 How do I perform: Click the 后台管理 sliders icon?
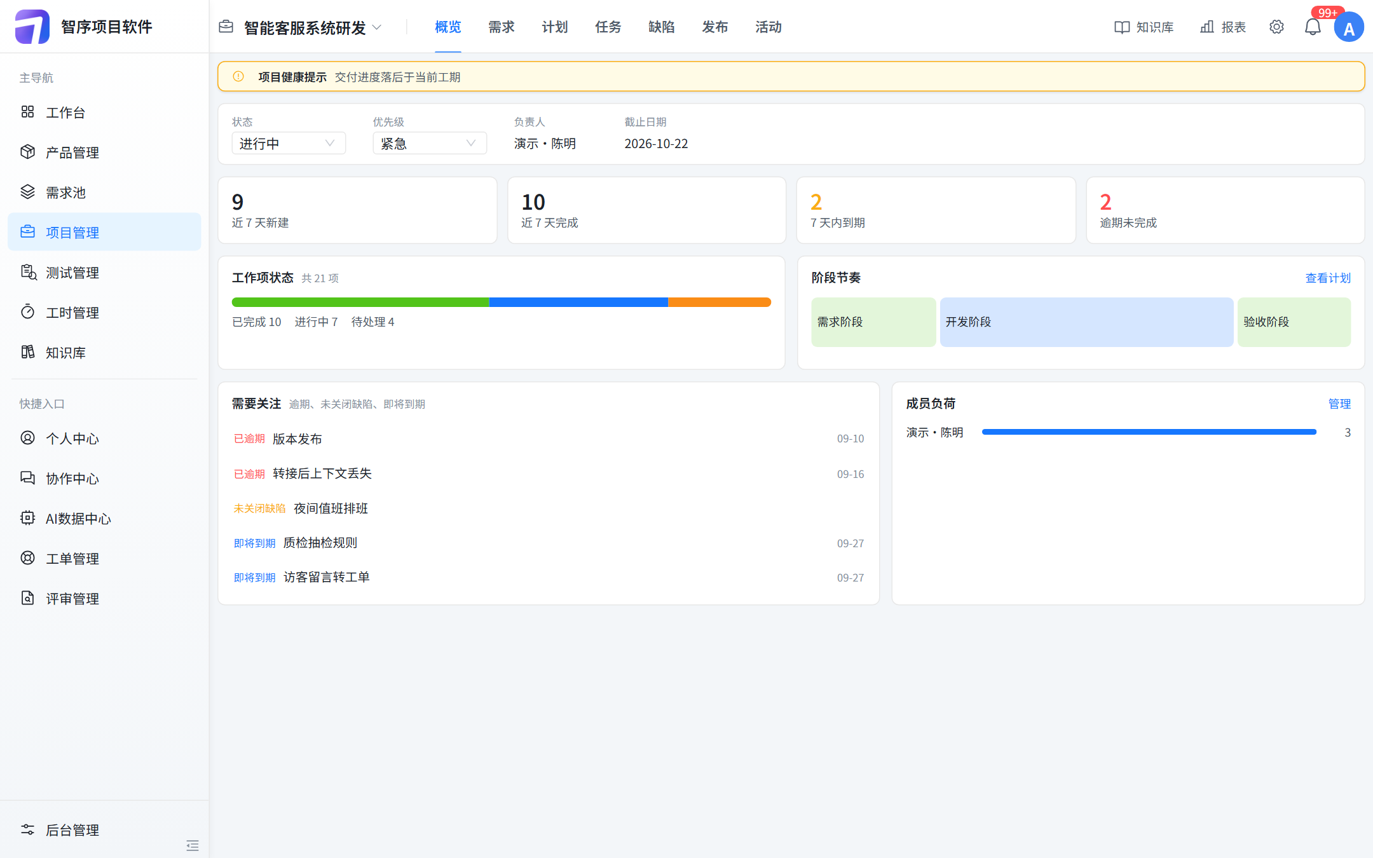[27, 829]
